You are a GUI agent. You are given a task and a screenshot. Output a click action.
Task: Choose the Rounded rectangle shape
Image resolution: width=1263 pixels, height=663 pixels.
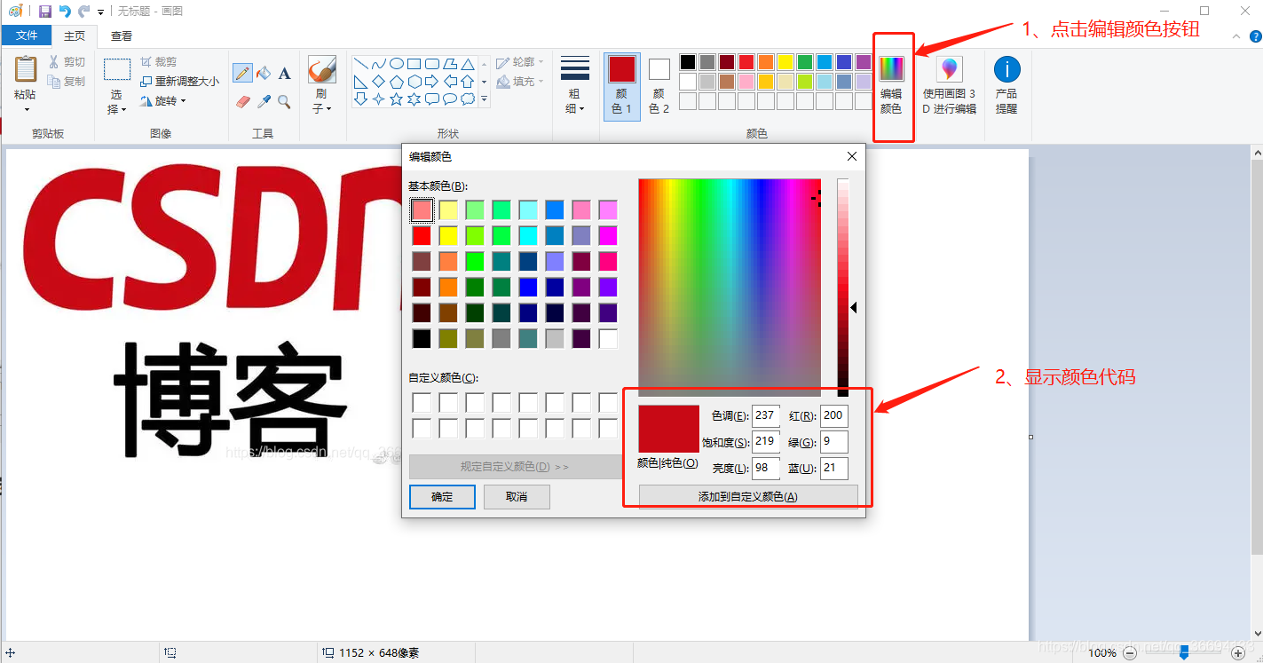click(432, 64)
